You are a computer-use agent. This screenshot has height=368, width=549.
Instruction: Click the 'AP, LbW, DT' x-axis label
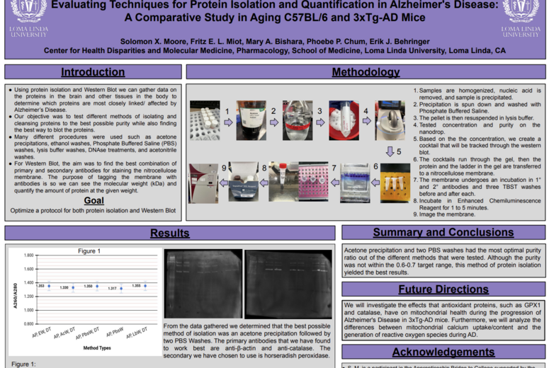[x=137, y=333]
